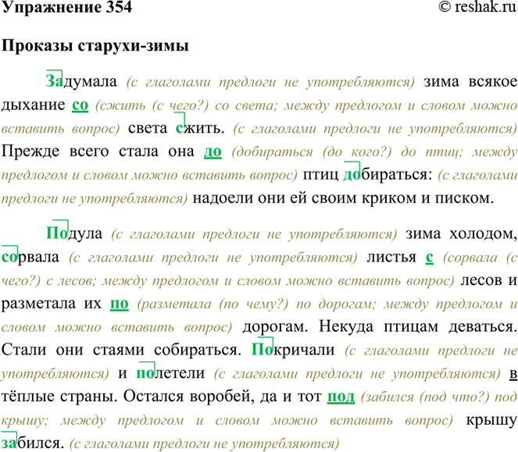This screenshot has width=518, height=452.
Task: Click the green prefix 'за' in 'забился'
Action: [12, 441]
